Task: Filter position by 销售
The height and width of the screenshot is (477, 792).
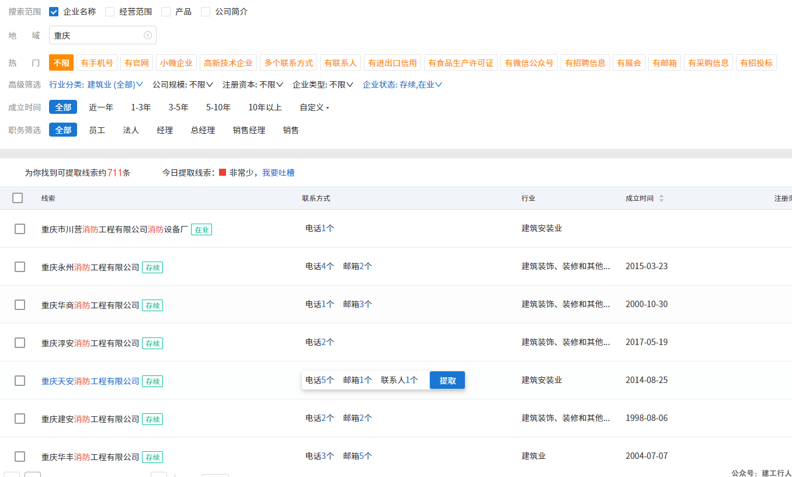Action: pyautogui.click(x=291, y=130)
